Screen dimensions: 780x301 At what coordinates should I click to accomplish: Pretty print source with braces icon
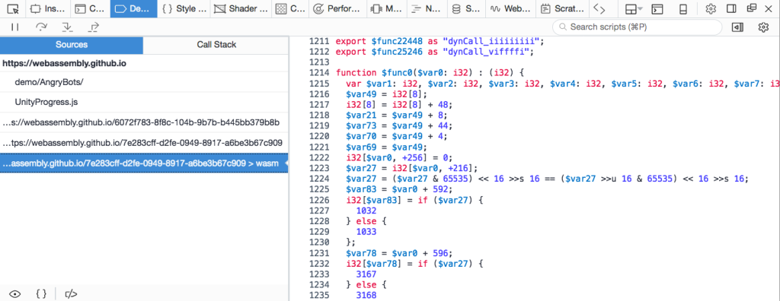[41, 293]
